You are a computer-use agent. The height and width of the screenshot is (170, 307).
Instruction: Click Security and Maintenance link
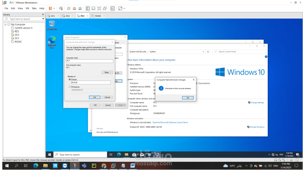point(107,132)
